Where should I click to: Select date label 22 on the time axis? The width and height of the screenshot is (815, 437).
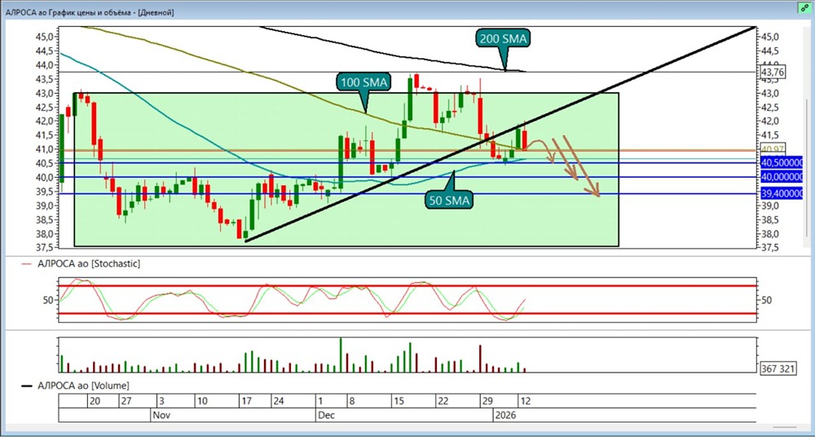[443, 401]
